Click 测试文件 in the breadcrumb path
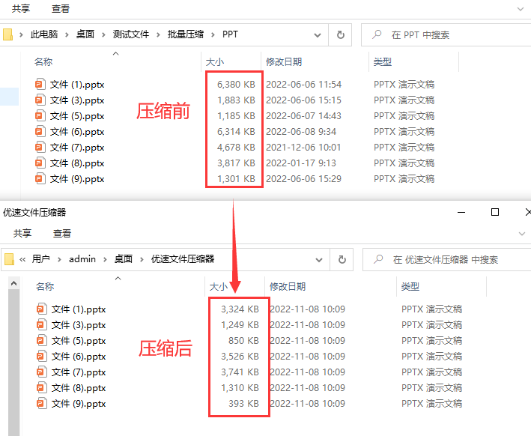 pos(131,34)
